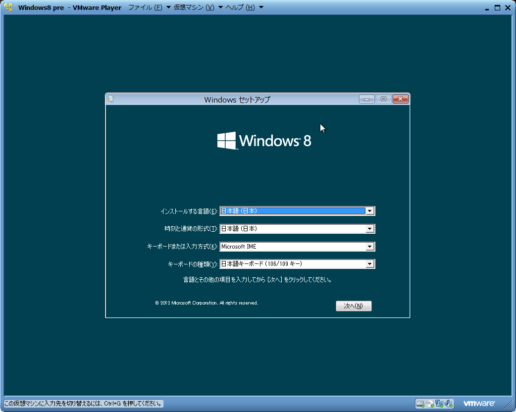
Task: Open the キーボードの種類 dropdown arrow
Action: [x=370, y=264]
